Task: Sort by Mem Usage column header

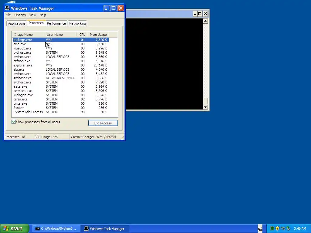Action: pos(98,35)
